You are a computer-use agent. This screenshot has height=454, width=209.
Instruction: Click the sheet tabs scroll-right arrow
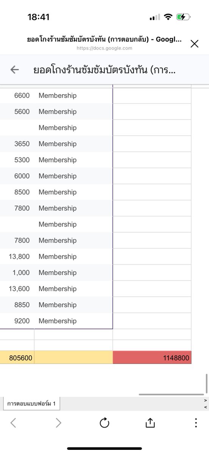pyautogui.click(x=205, y=400)
